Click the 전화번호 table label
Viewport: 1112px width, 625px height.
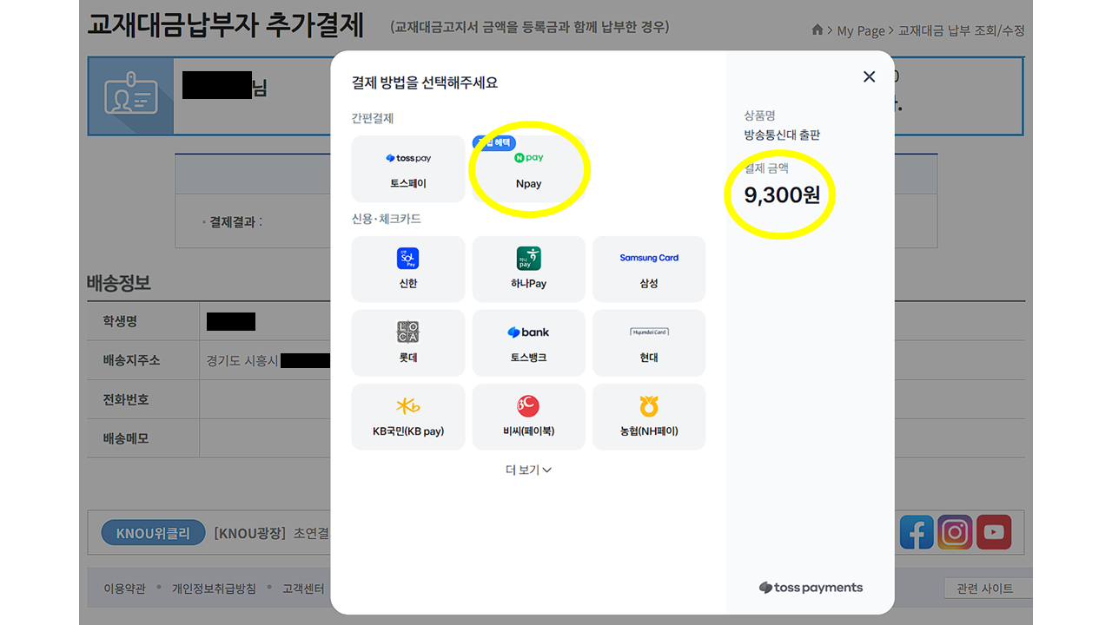[x=126, y=399]
